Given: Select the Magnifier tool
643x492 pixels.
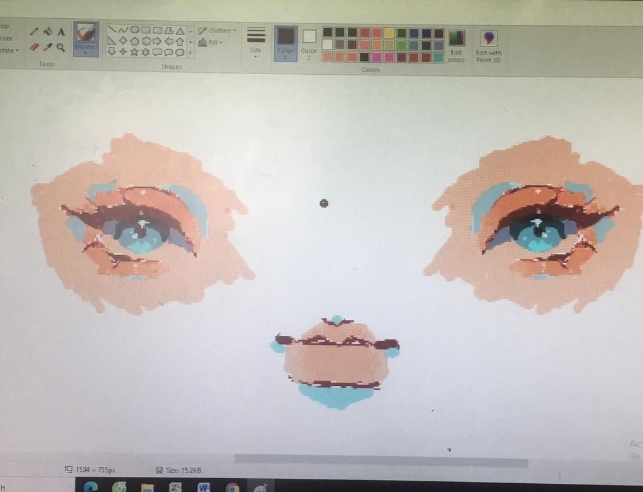Looking at the screenshot, I should (61, 48).
